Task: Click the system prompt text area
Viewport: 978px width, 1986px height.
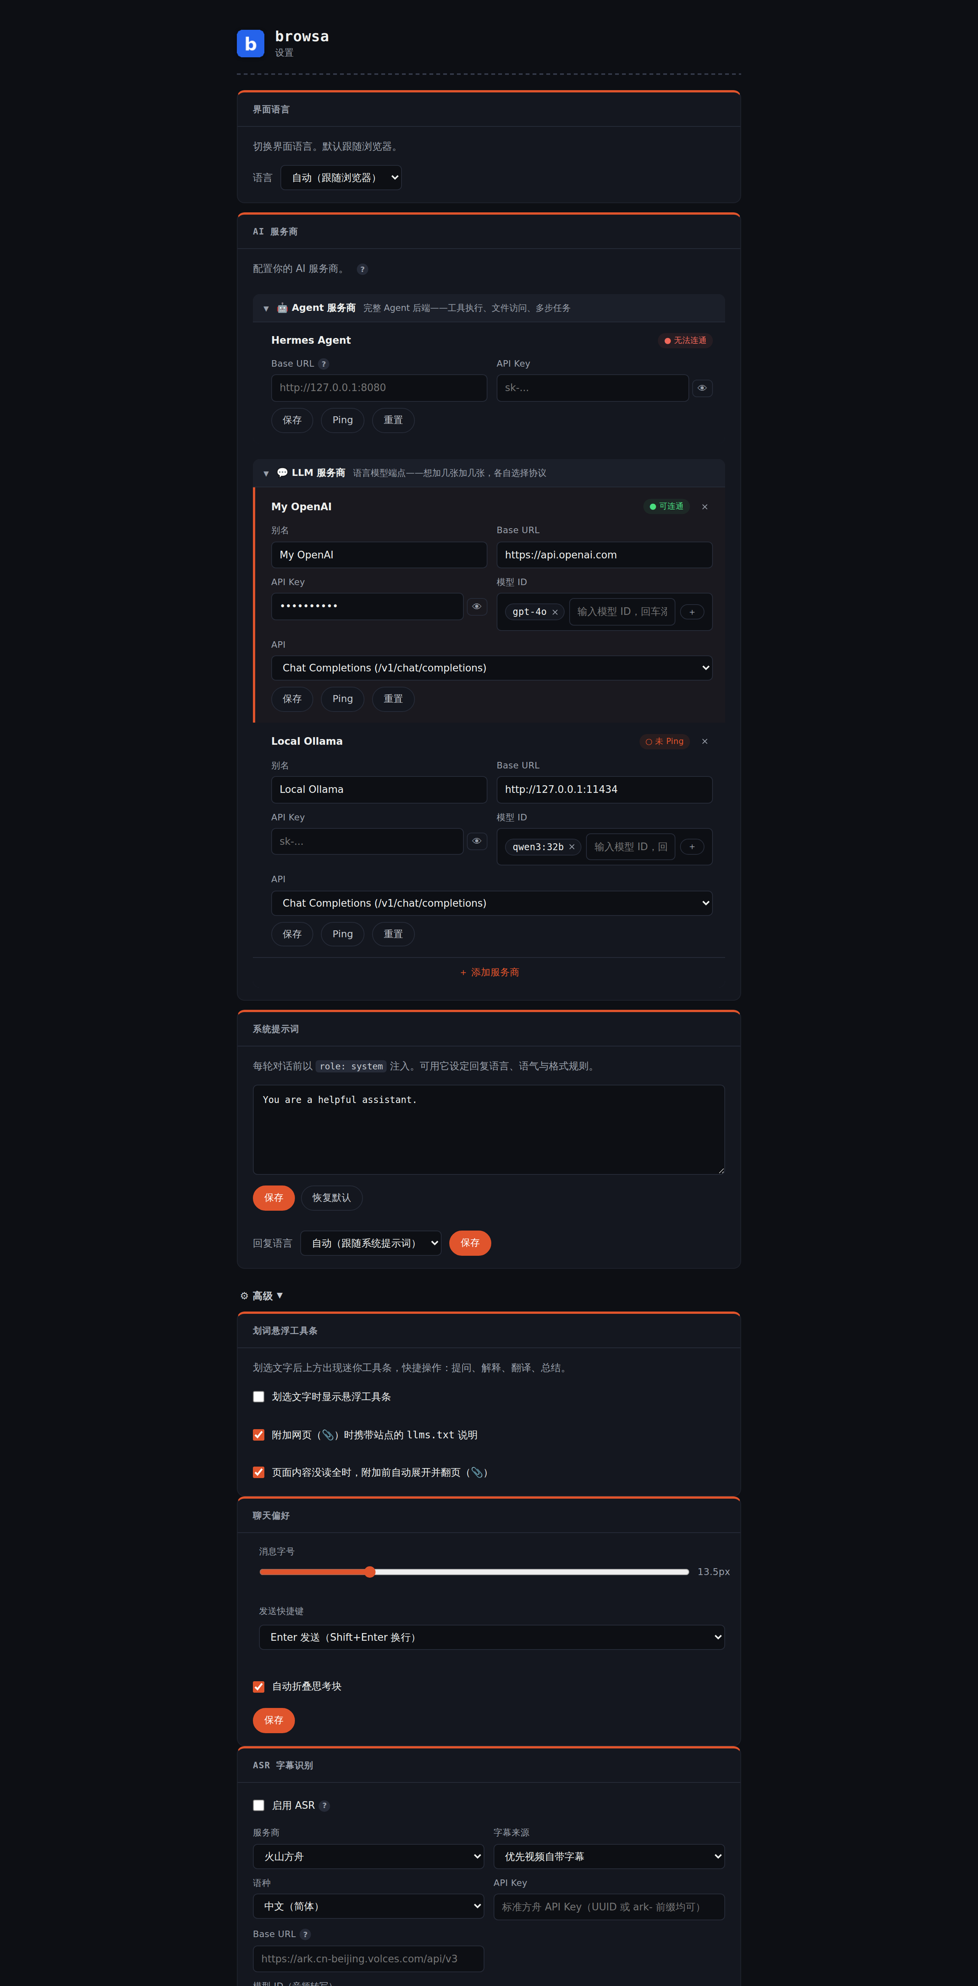Action: point(488,1129)
